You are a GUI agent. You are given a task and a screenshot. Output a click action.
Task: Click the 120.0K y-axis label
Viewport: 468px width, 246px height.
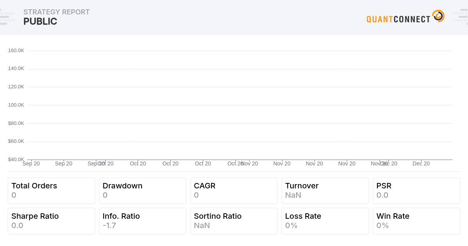pyautogui.click(x=16, y=87)
